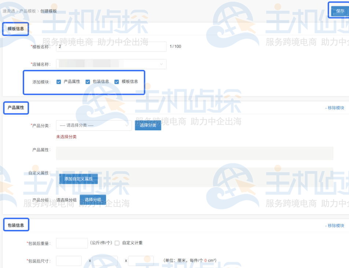The height and width of the screenshot is (268, 349).
Task: Focus the second 包装后尺寸 dimension field
Action: click(105, 261)
